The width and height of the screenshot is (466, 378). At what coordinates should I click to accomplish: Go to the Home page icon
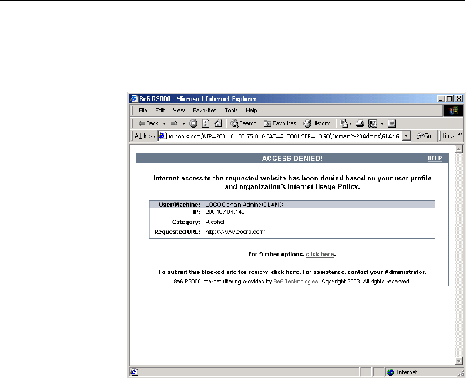[219, 123]
